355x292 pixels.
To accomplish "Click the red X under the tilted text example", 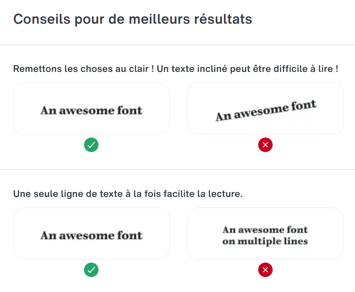I will (x=265, y=145).
